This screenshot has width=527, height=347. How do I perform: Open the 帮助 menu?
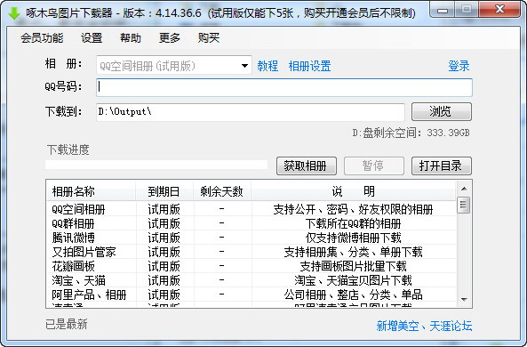(131, 37)
